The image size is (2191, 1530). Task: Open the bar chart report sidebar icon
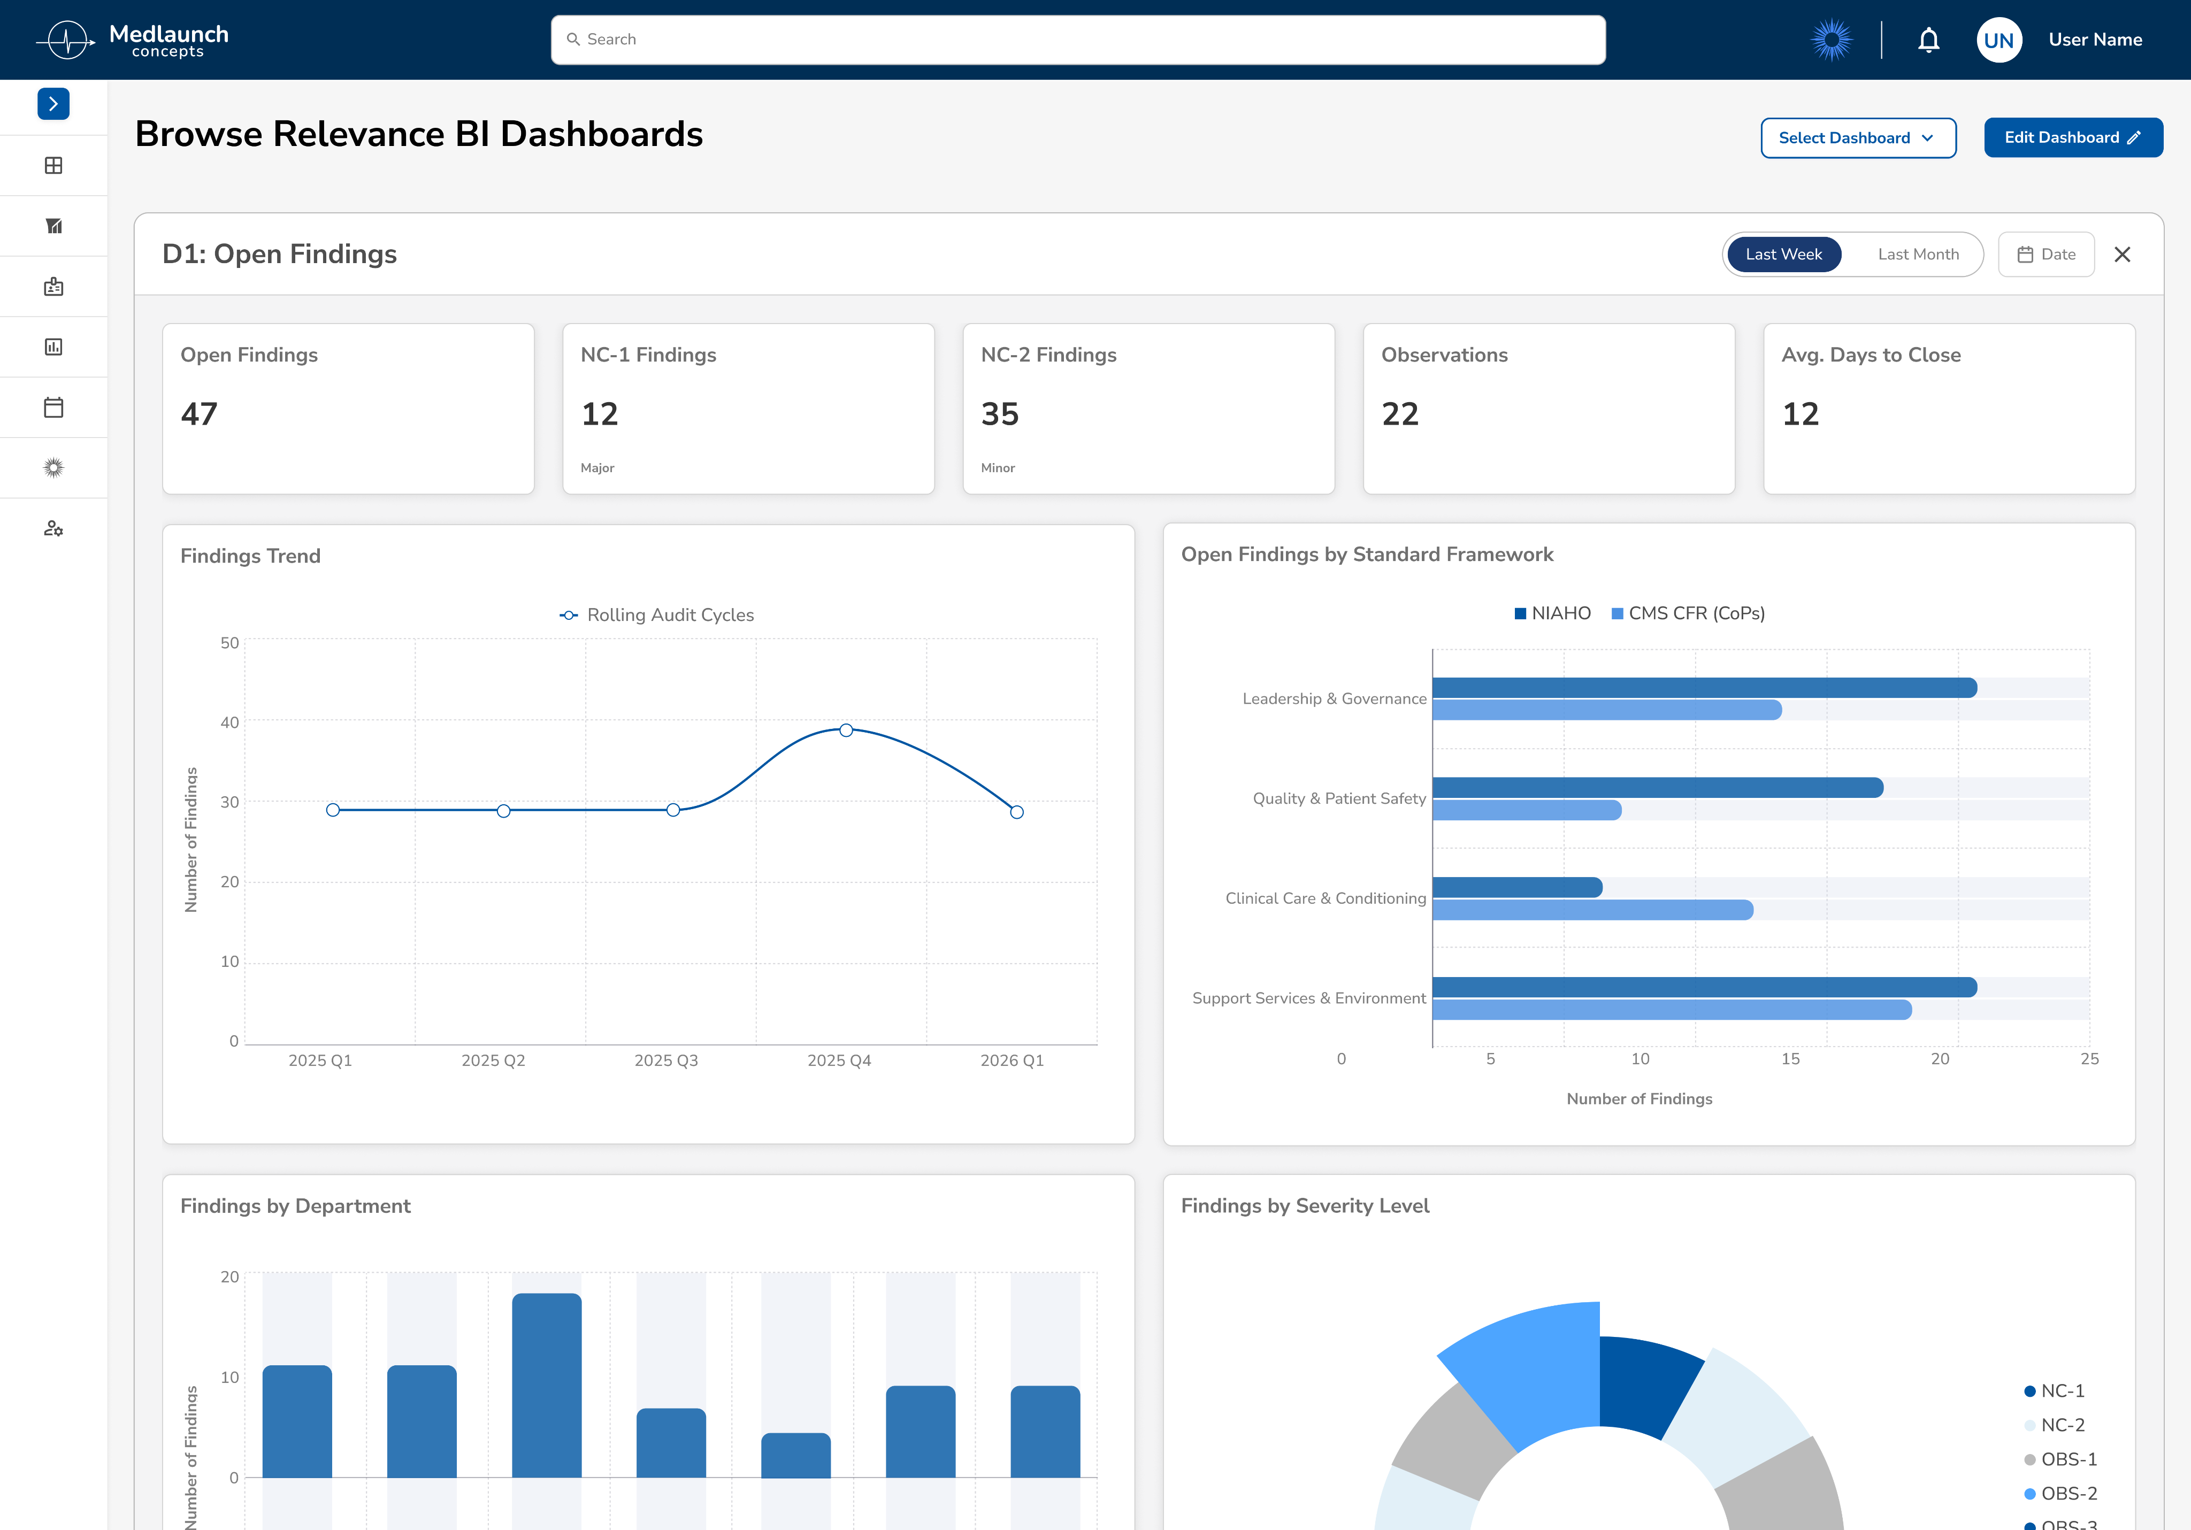click(53, 347)
